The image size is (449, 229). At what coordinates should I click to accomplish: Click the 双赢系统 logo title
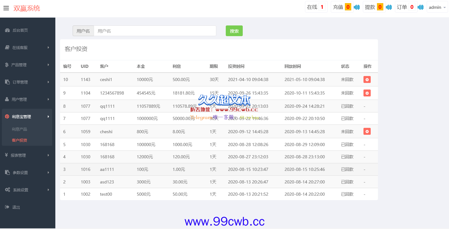tap(27, 8)
